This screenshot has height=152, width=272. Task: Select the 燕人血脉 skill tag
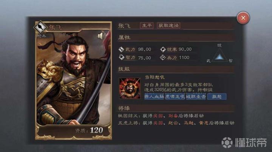coord(154,97)
